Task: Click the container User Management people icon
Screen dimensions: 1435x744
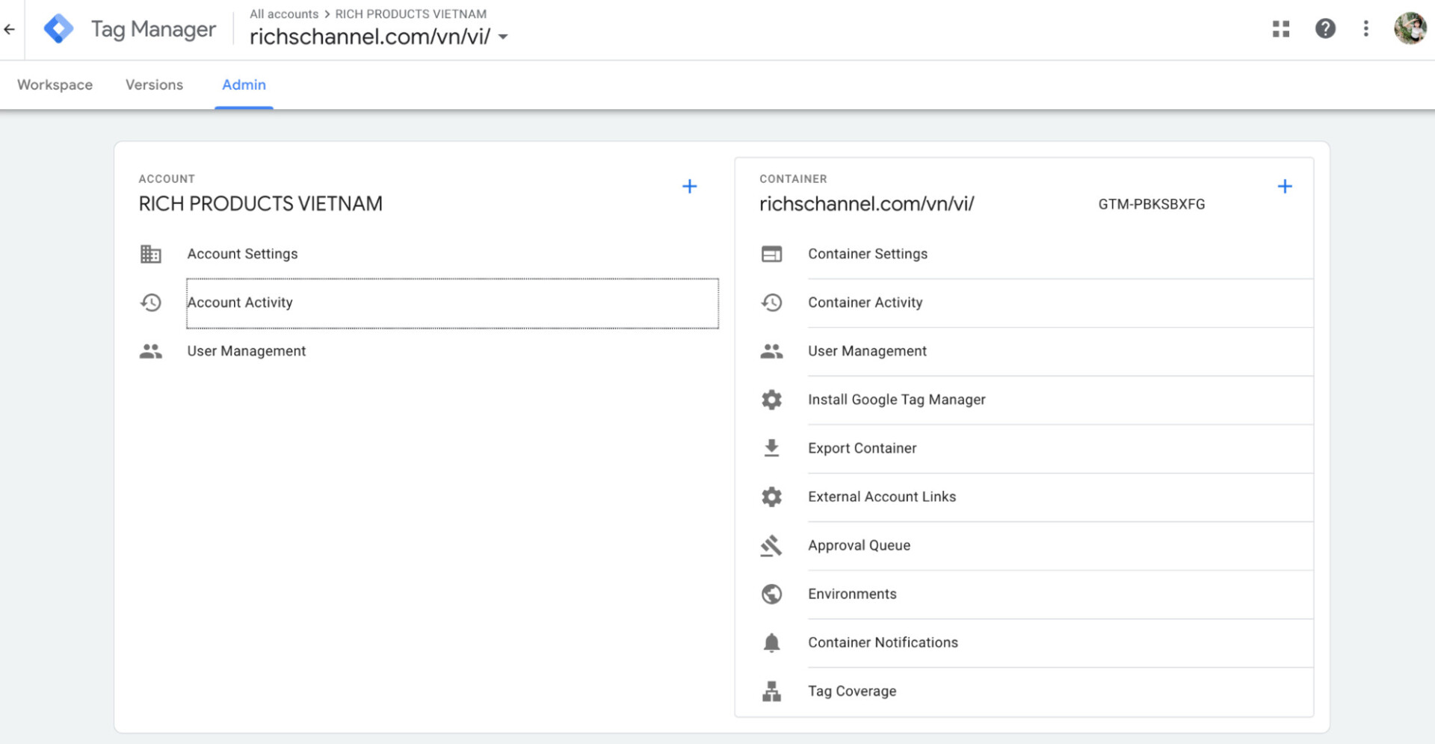Action: [x=772, y=351]
